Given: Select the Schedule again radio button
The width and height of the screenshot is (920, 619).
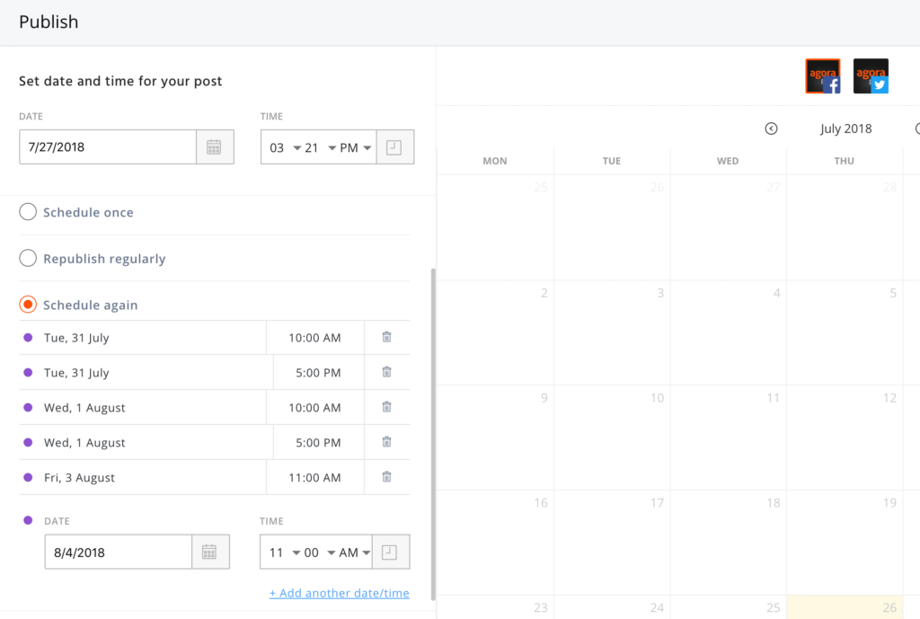Looking at the screenshot, I should [28, 305].
